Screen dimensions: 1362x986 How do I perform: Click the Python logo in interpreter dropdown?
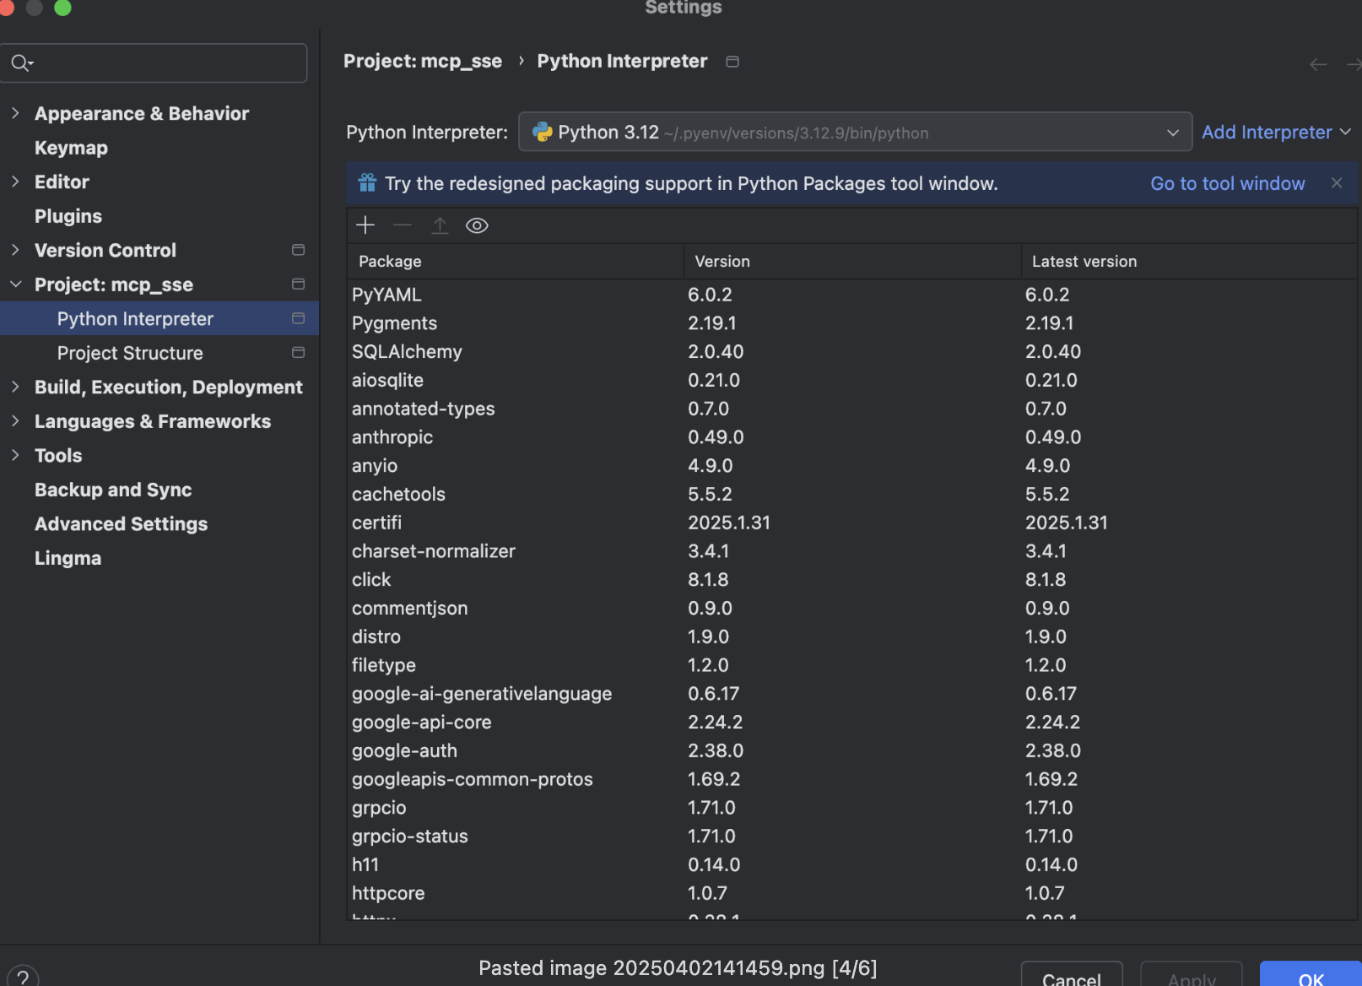[x=542, y=133]
